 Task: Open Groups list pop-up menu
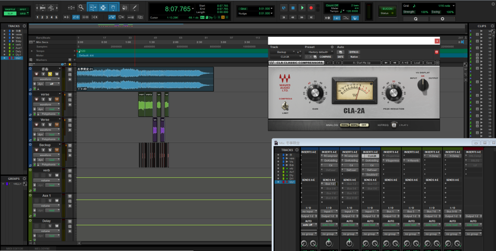pos(24,178)
